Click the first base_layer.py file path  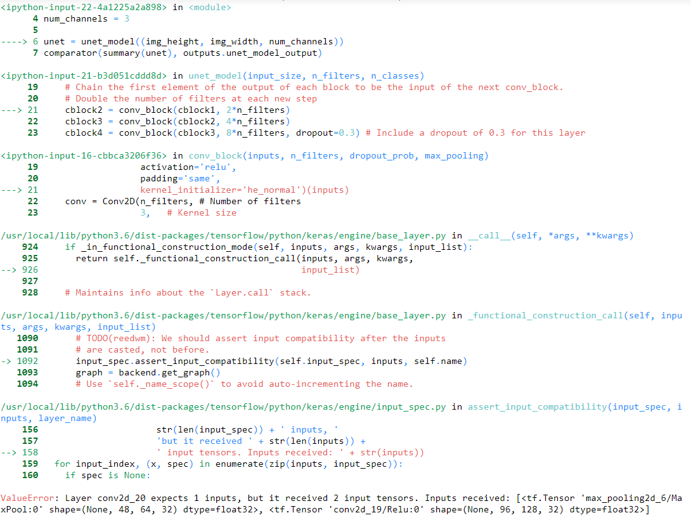[223, 236]
